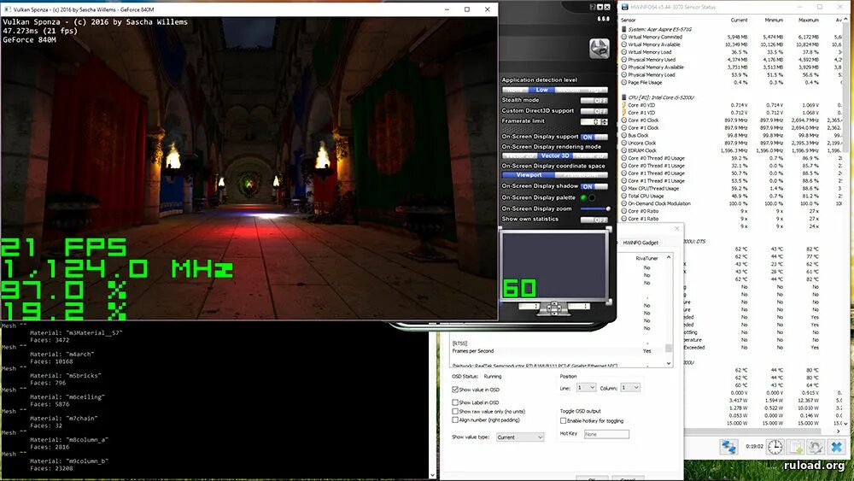Click the HWiNFO clock icon
Viewport: 854px width, 481px height.
pyautogui.click(x=775, y=447)
